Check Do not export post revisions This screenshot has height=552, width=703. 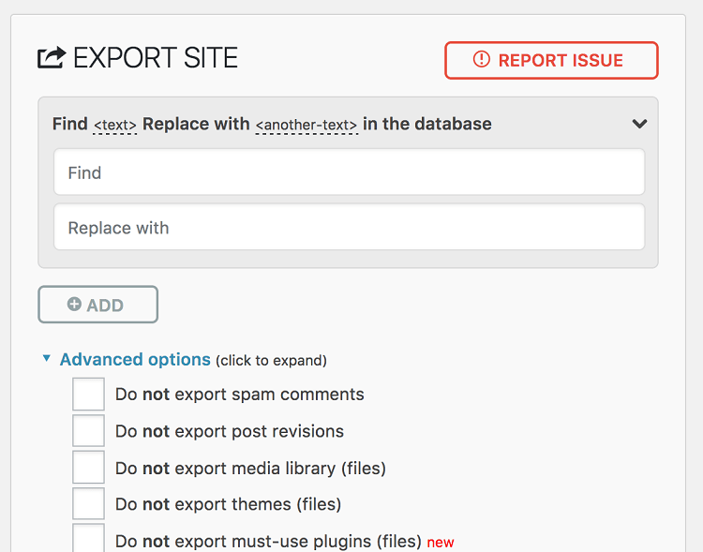click(88, 431)
